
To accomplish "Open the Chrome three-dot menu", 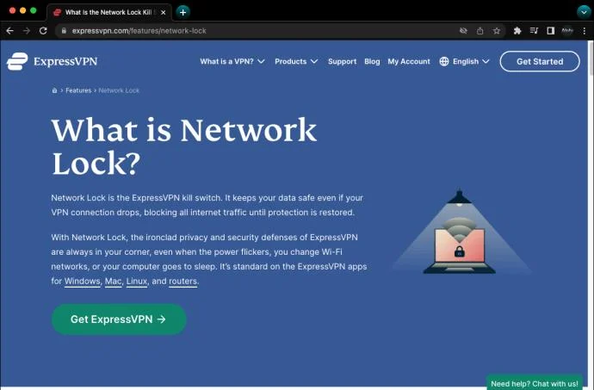I will click(x=585, y=31).
